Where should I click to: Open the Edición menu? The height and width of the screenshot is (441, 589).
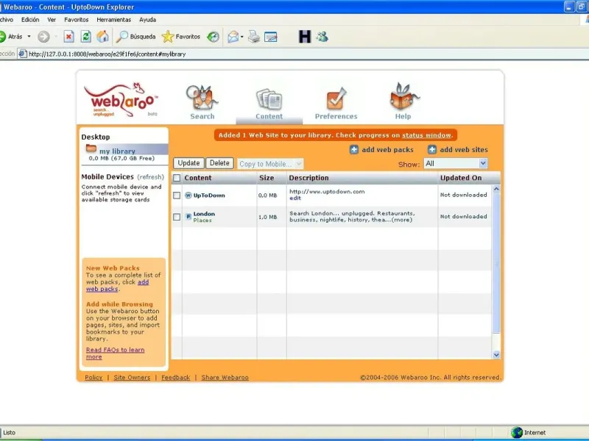pos(30,20)
